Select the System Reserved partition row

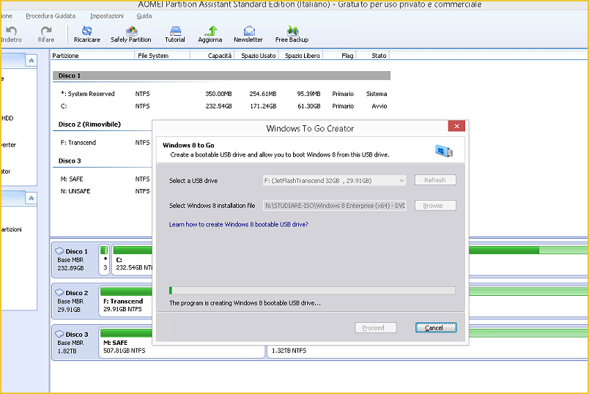[222, 94]
